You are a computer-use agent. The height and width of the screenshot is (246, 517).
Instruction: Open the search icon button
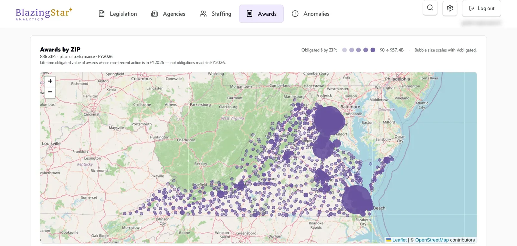430,8
